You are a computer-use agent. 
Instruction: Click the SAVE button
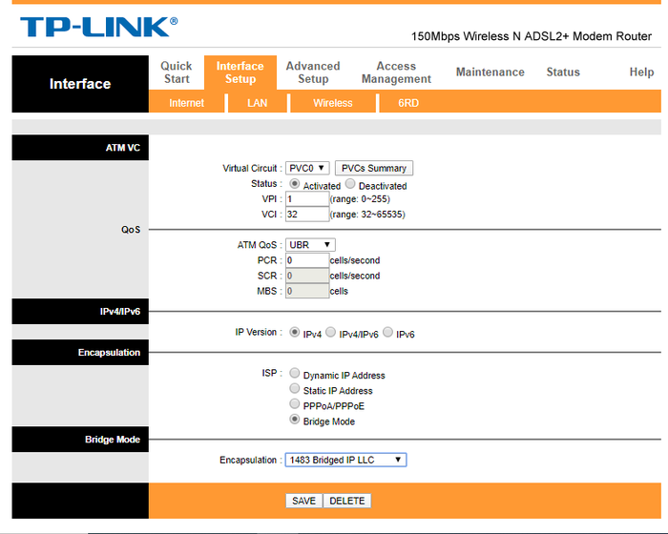303,501
